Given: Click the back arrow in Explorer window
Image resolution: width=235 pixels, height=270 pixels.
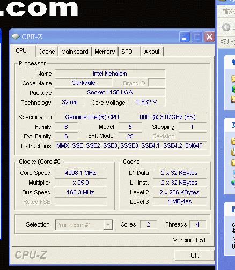Looking at the screenshot, I should click(226, 27).
